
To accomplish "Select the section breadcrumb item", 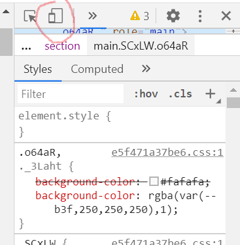I will [x=62, y=46].
